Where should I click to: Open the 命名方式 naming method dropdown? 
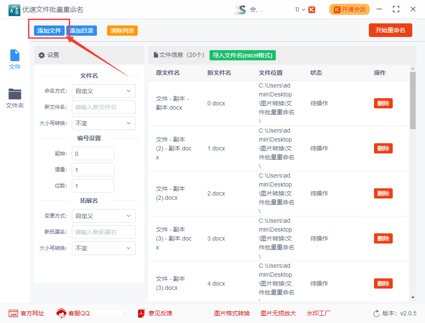click(103, 91)
